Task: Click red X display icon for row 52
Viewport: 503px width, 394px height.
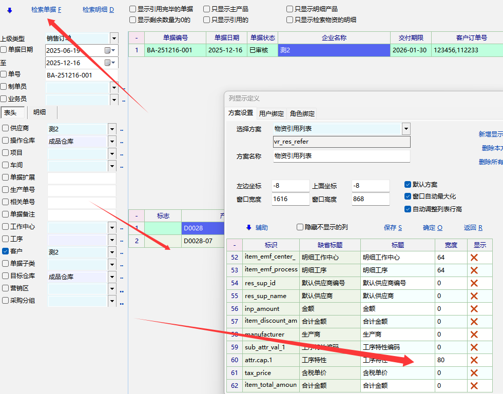Action: 474,258
